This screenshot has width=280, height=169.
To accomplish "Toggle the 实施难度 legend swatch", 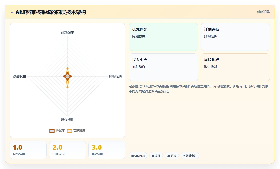I will tap(69, 131).
